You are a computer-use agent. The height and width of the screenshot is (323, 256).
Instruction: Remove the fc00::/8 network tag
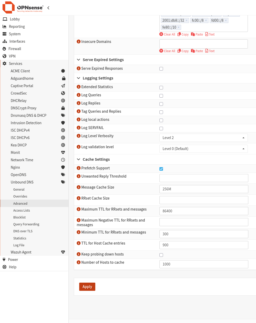206,20
